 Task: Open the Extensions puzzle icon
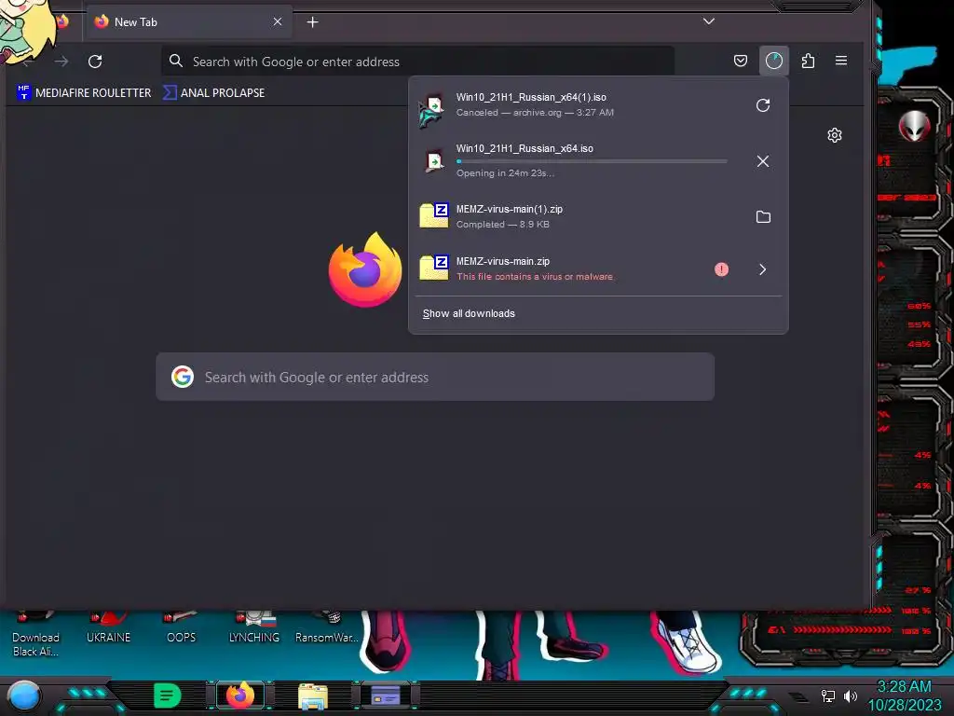[808, 61]
